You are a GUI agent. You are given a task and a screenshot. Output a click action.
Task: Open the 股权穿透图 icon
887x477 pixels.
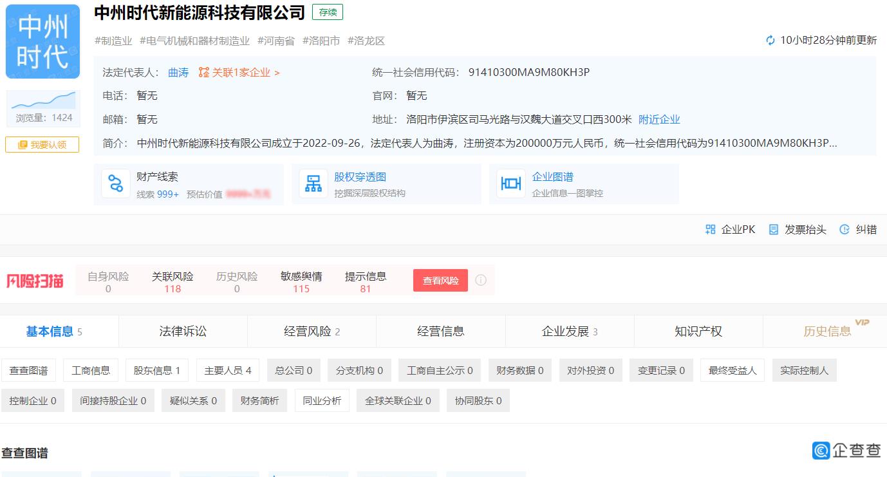tap(313, 183)
